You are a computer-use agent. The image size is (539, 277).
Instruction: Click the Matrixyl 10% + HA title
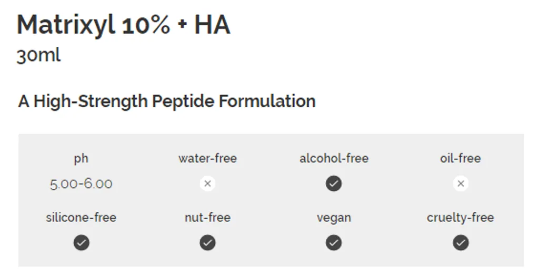(123, 25)
